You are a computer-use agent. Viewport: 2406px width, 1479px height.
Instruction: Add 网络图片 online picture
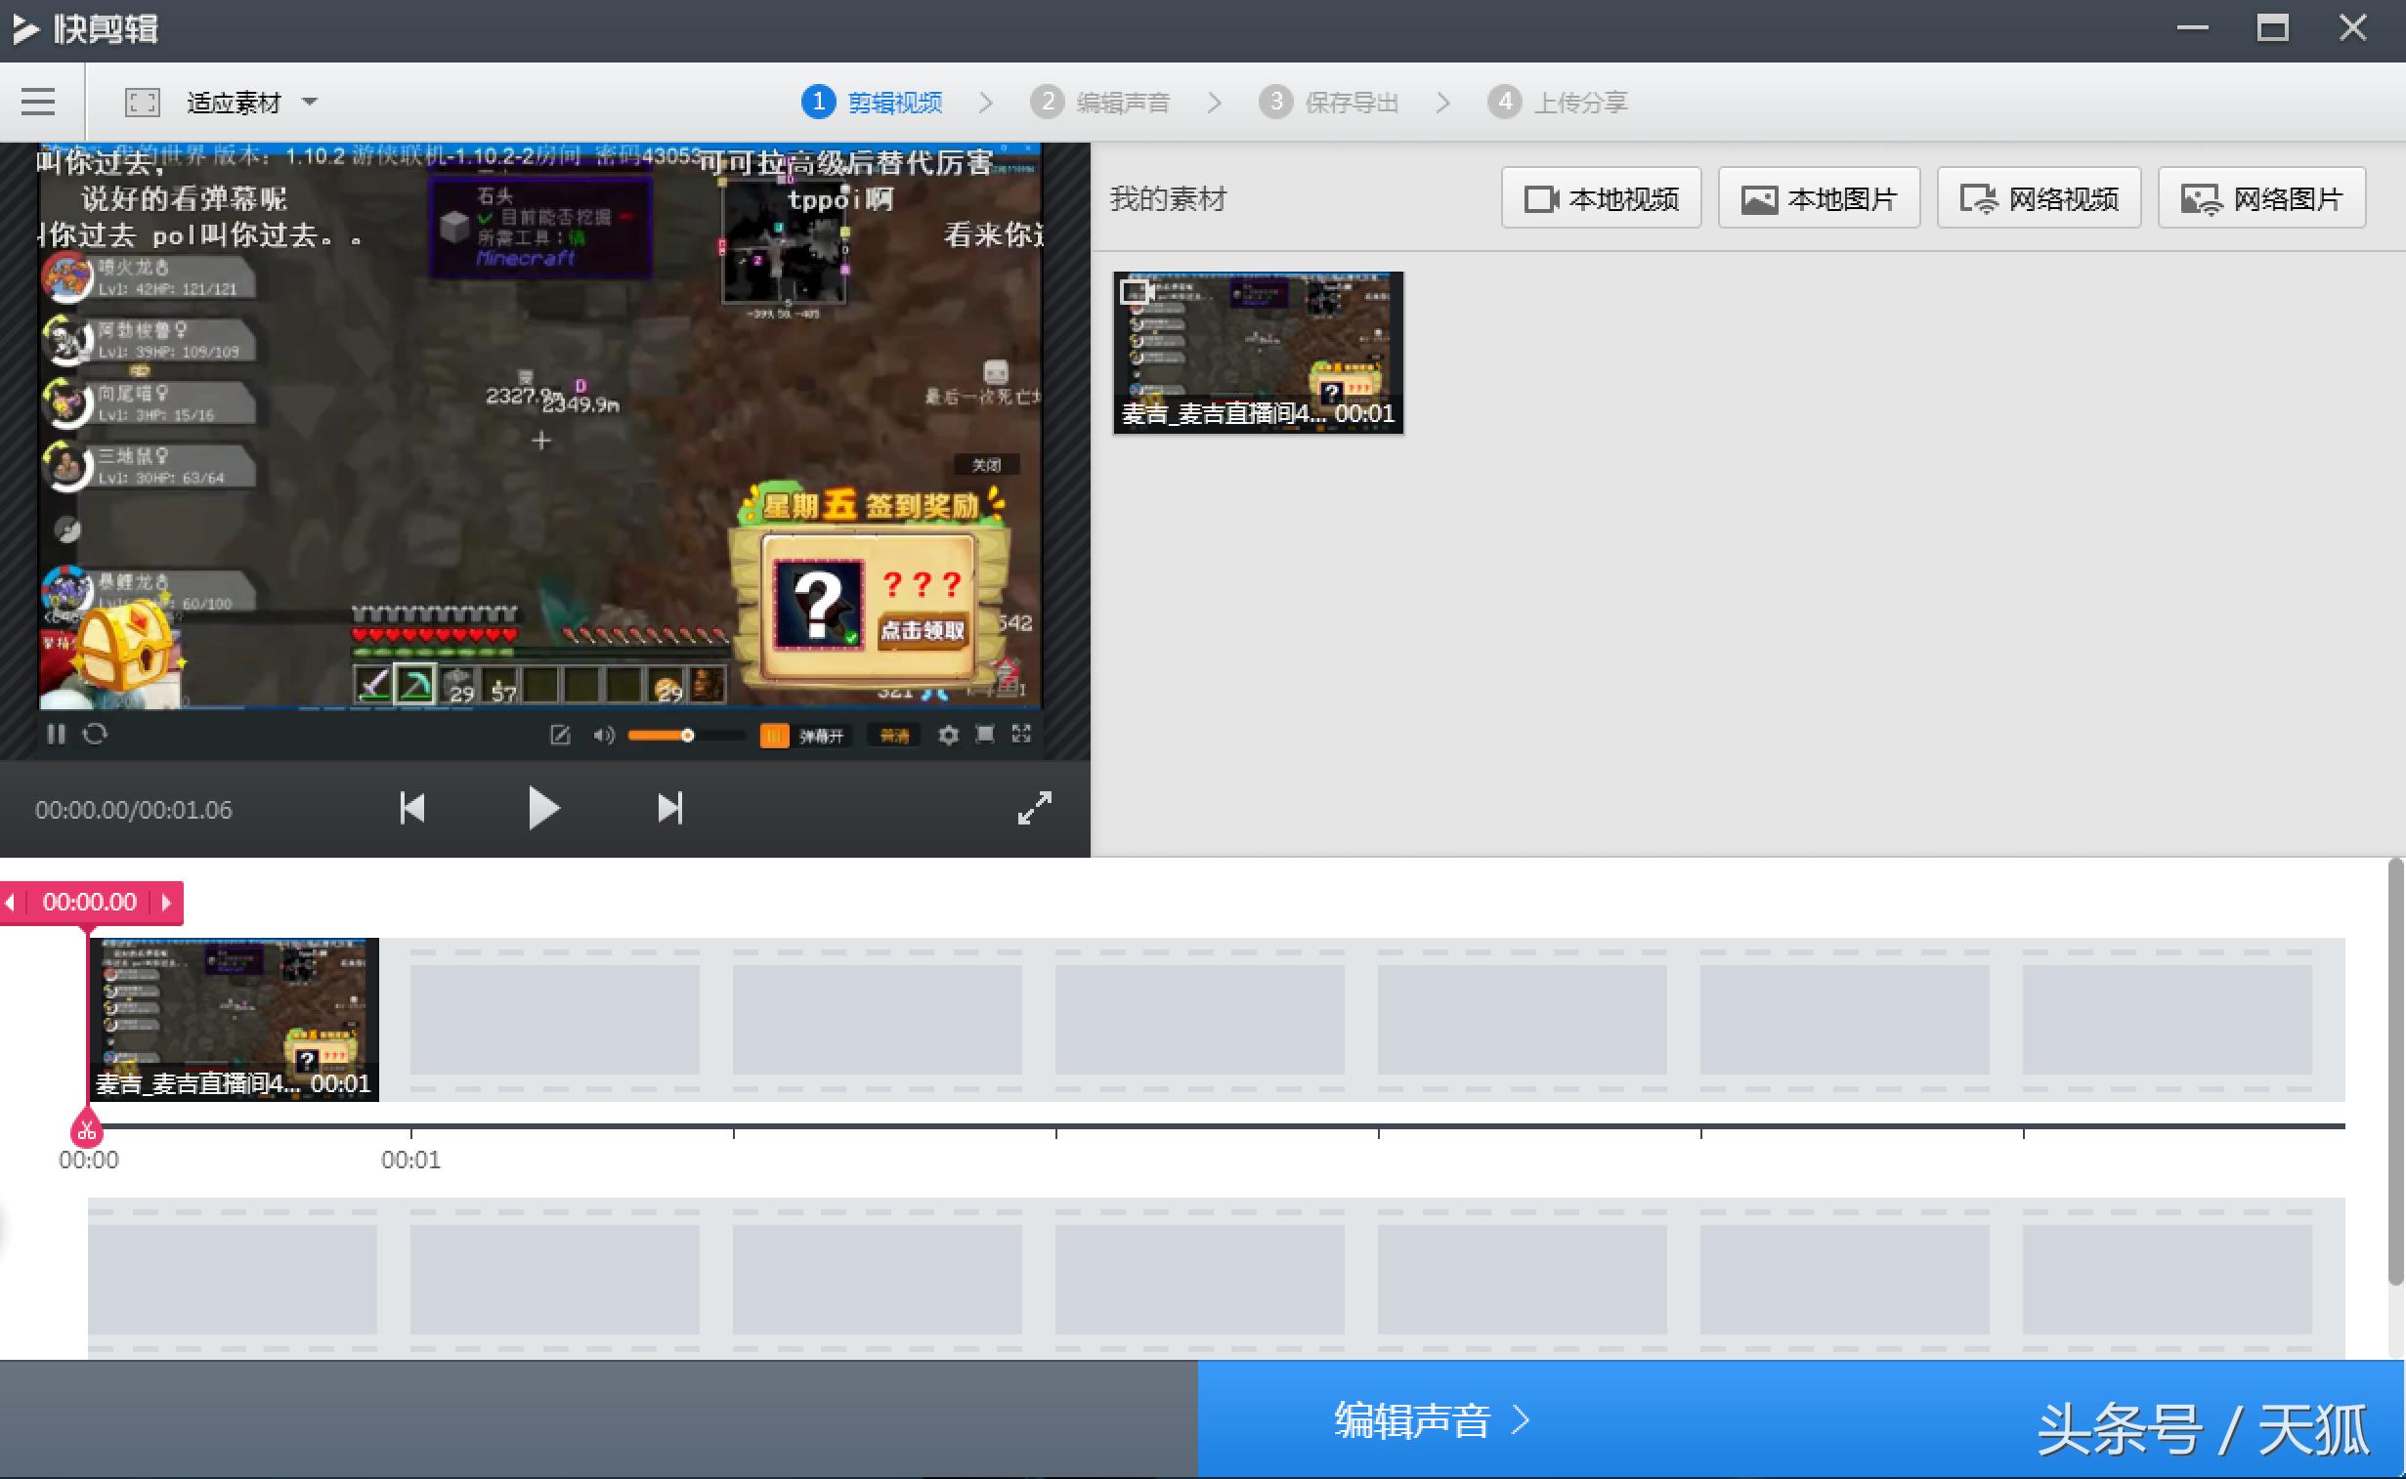(2262, 198)
